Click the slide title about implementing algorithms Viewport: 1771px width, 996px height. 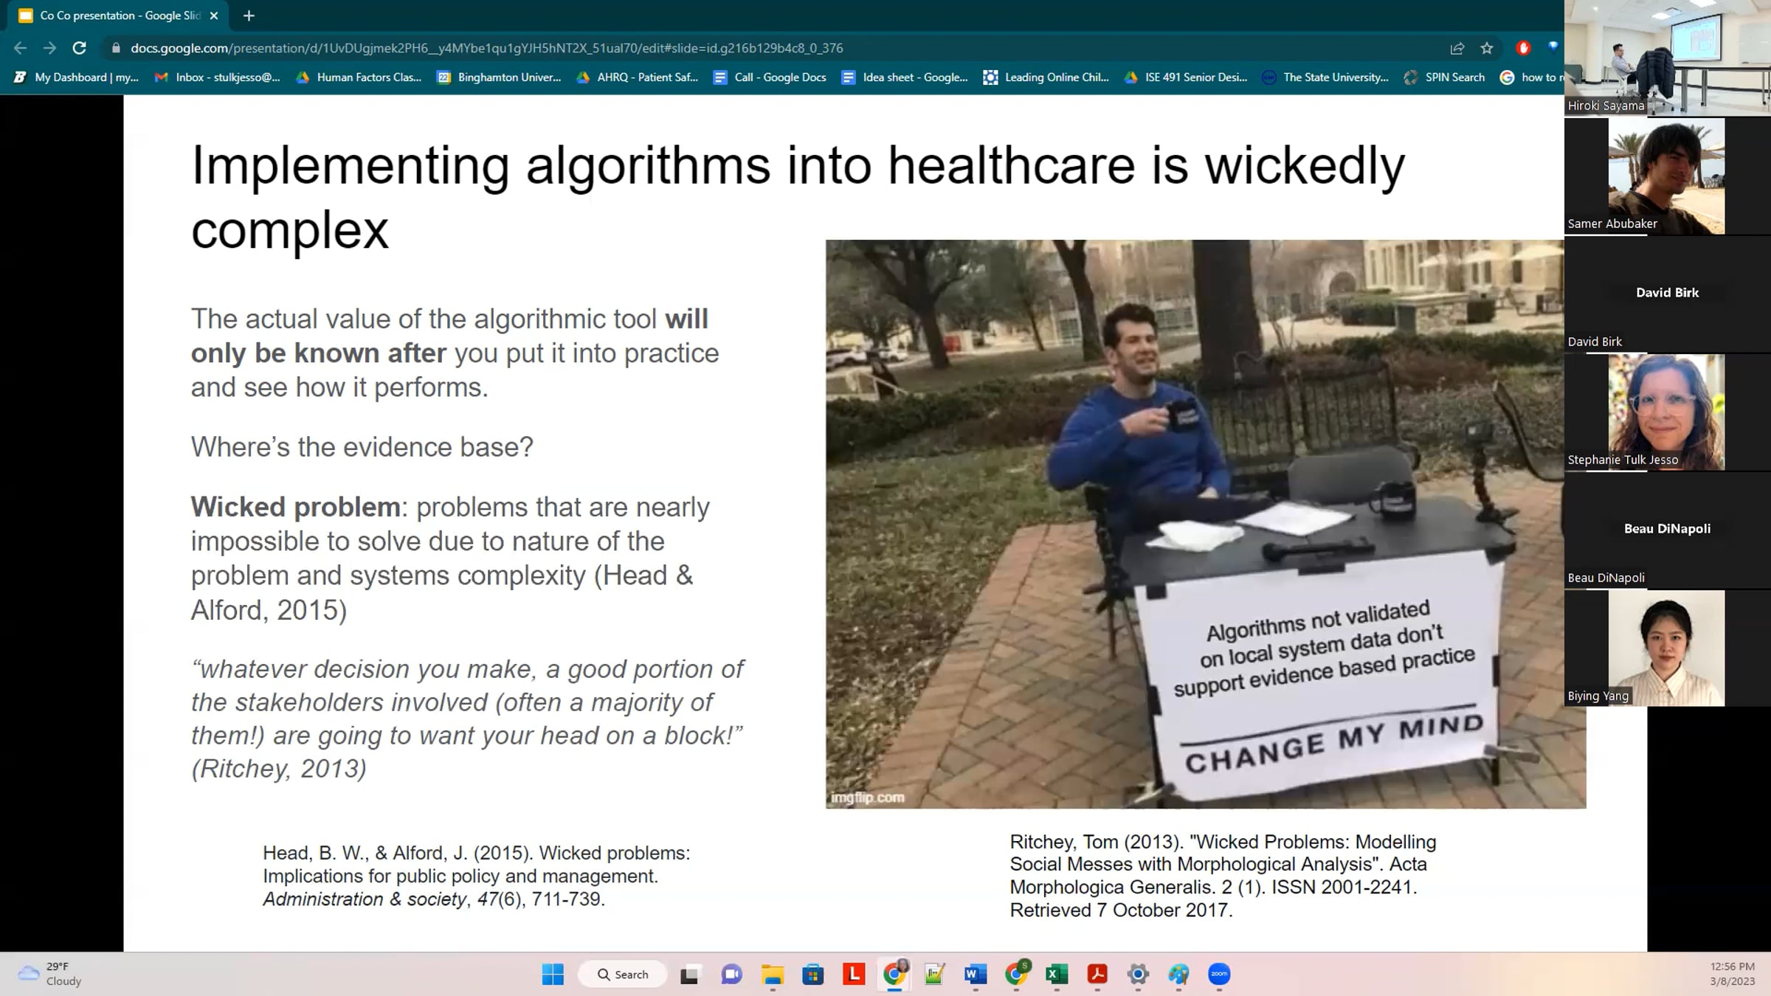pos(798,197)
